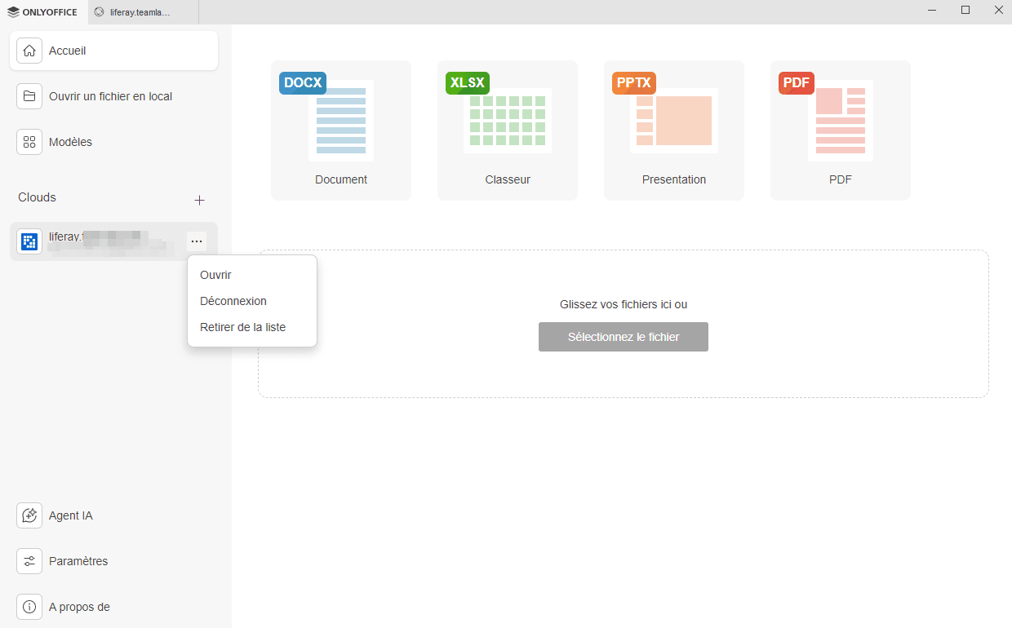Click the Modèles templates grid icon
The image size is (1012, 628).
point(29,142)
